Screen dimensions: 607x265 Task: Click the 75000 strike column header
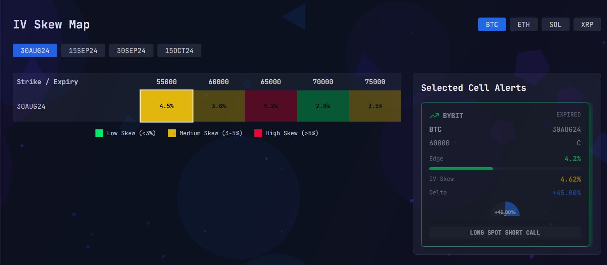pos(375,82)
